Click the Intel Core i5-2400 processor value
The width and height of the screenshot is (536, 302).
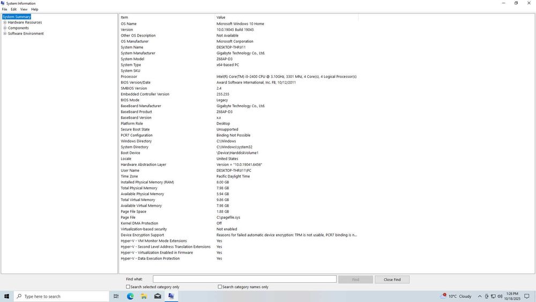click(x=286, y=77)
